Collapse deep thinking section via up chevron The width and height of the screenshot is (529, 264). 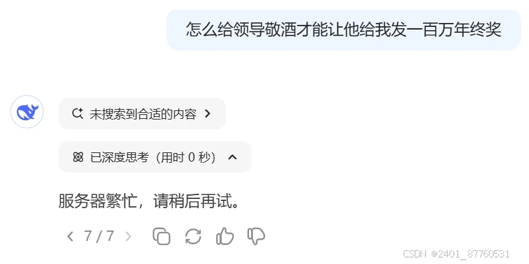[233, 157]
